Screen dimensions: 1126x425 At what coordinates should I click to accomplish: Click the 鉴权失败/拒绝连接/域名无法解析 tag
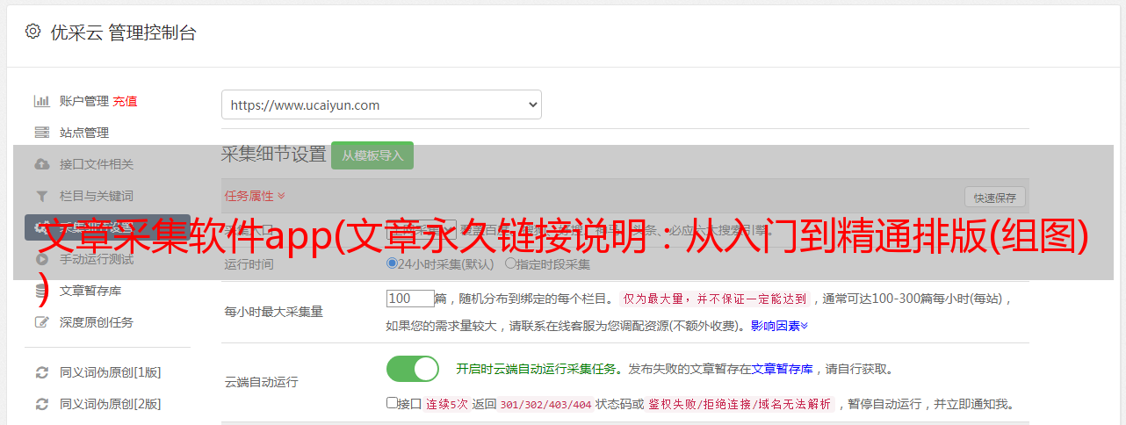[x=740, y=404]
